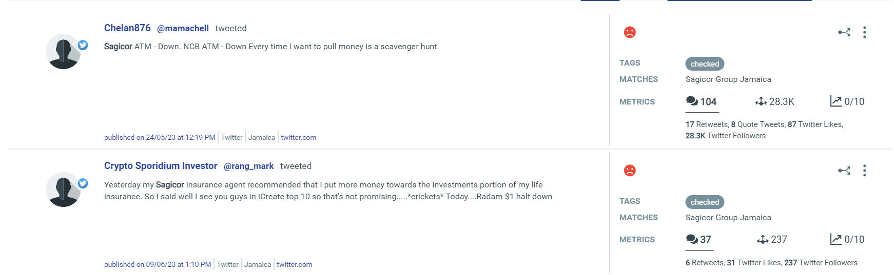Click the 37 engagement comments metric

click(x=698, y=239)
